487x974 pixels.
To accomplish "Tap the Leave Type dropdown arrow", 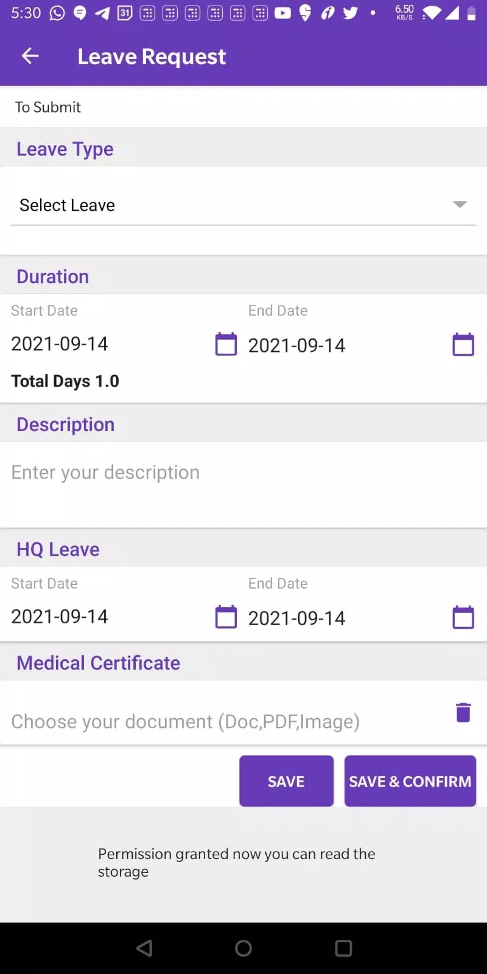I will coord(460,205).
